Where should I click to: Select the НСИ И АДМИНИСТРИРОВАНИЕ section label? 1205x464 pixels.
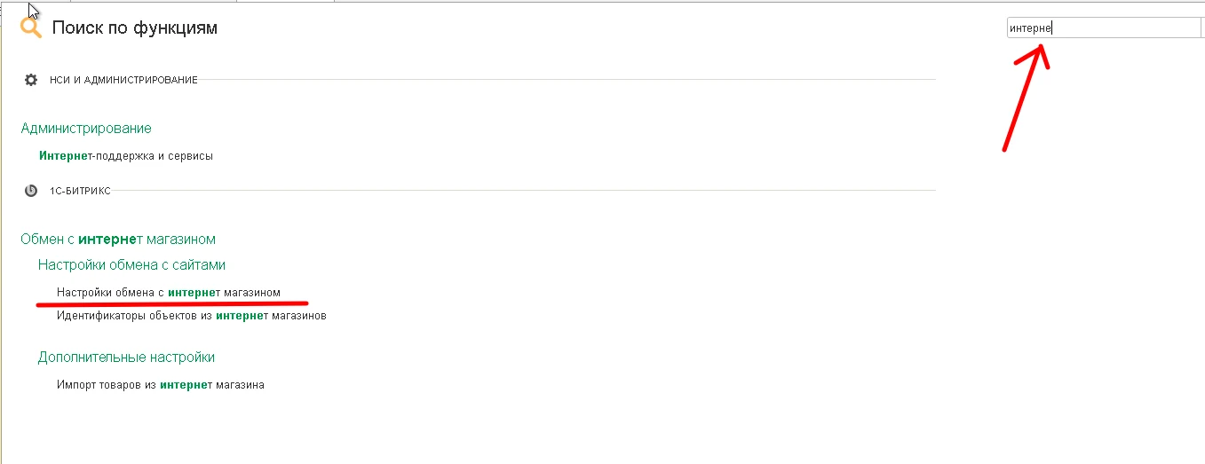(x=123, y=80)
